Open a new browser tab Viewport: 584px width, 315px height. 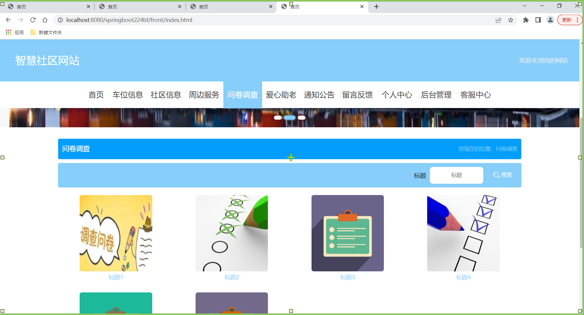[376, 6]
